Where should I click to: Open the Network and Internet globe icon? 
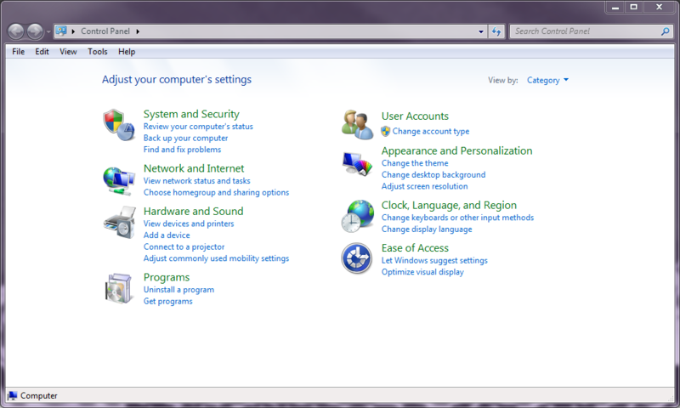coord(118,179)
